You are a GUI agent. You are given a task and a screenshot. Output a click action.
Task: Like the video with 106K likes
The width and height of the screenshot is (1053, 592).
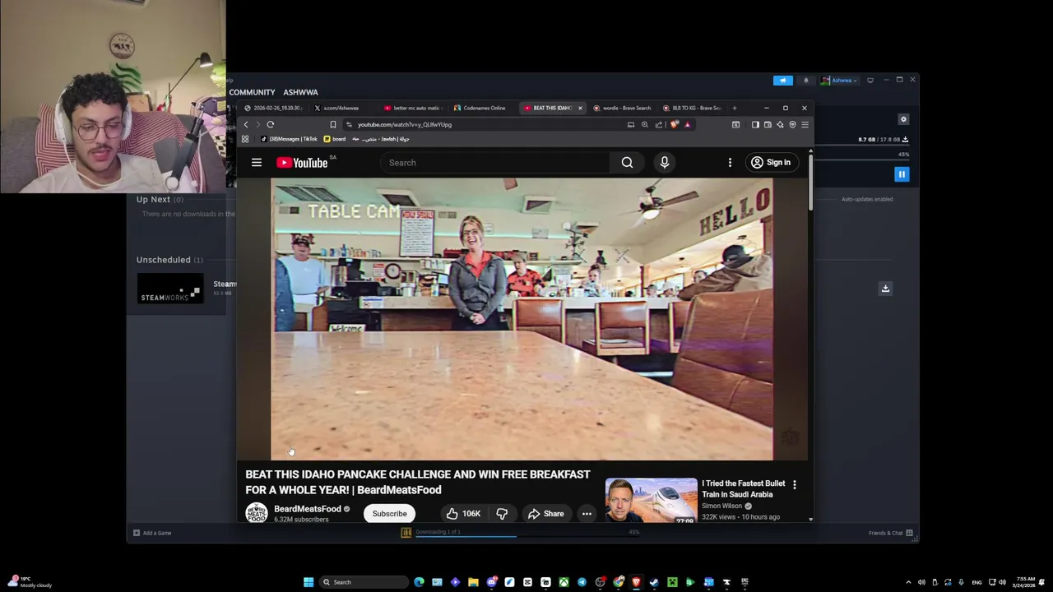tap(463, 514)
